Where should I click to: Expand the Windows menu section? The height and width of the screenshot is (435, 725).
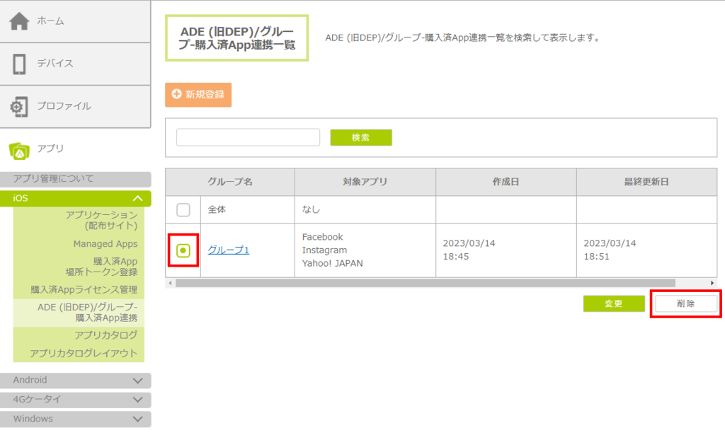[137, 419]
